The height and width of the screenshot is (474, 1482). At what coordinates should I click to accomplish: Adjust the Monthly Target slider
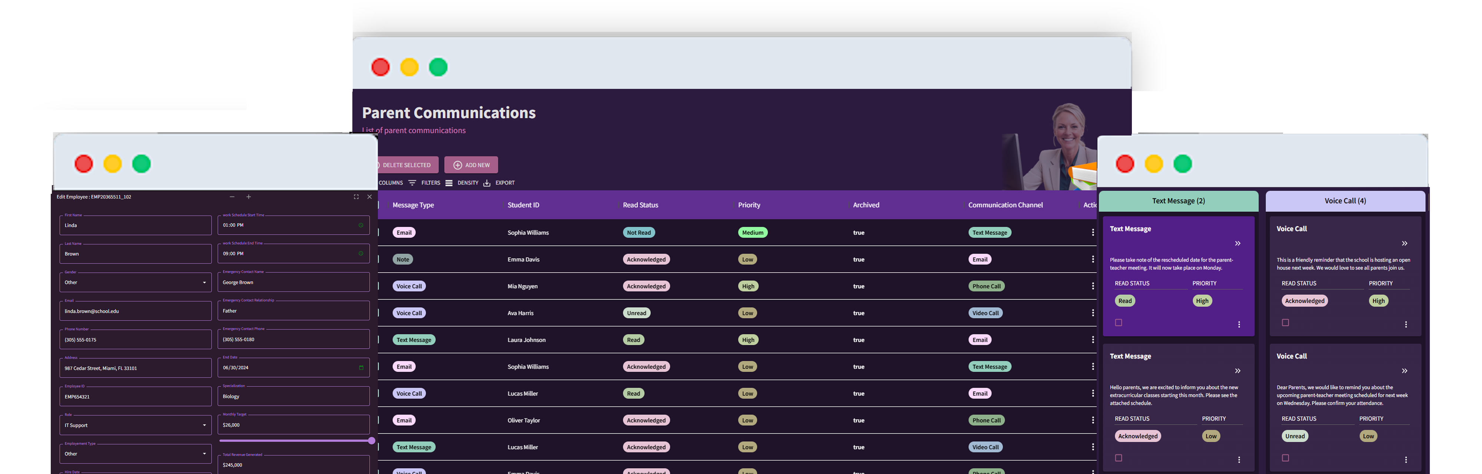(x=371, y=441)
